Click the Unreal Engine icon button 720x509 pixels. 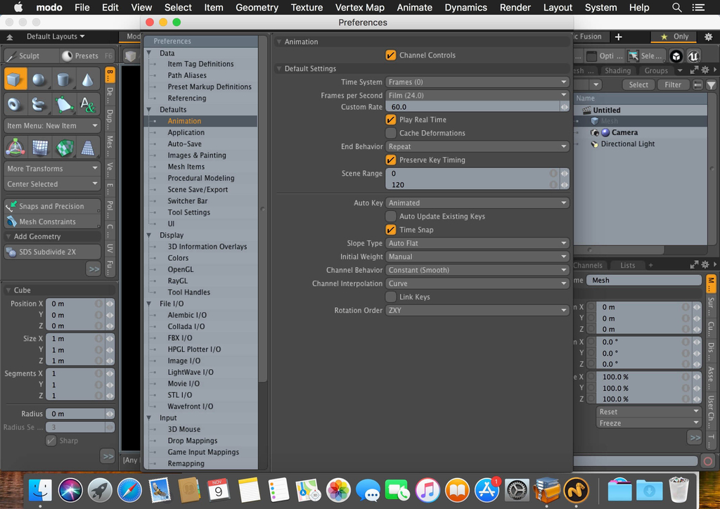(x=693, y=56)
